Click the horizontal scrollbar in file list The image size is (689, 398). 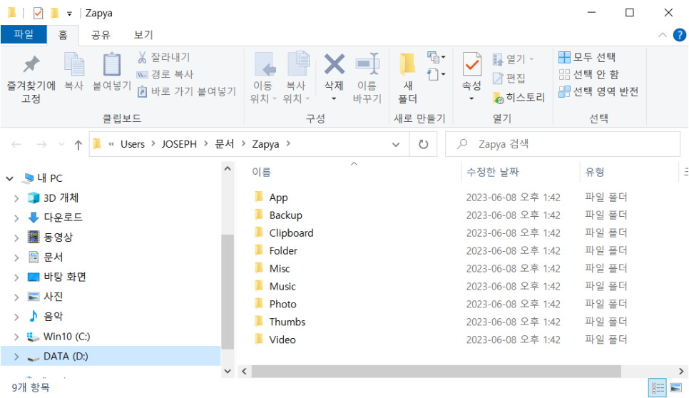click(x=436, y=372)
